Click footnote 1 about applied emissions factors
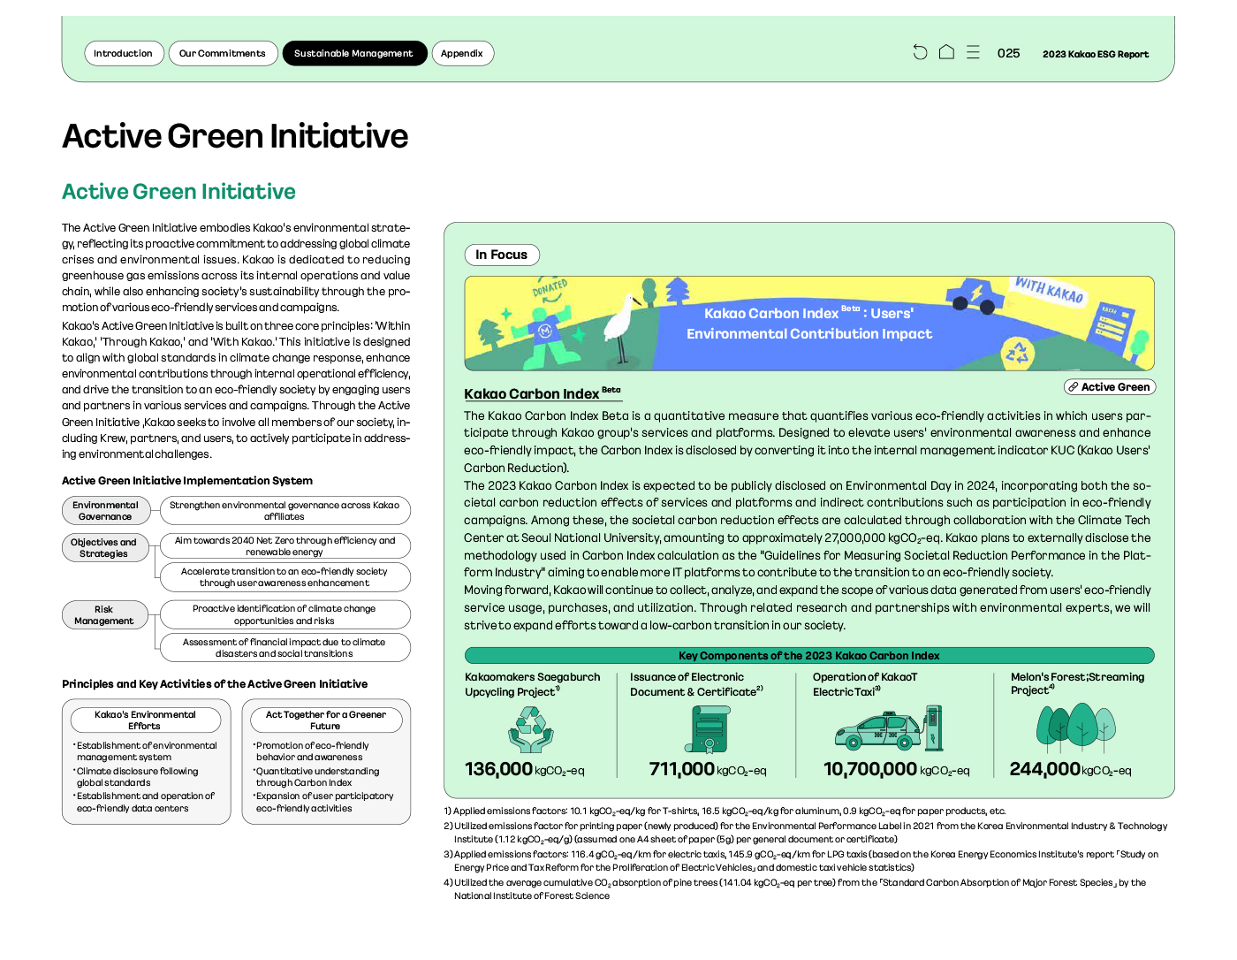 pos(725,811)
